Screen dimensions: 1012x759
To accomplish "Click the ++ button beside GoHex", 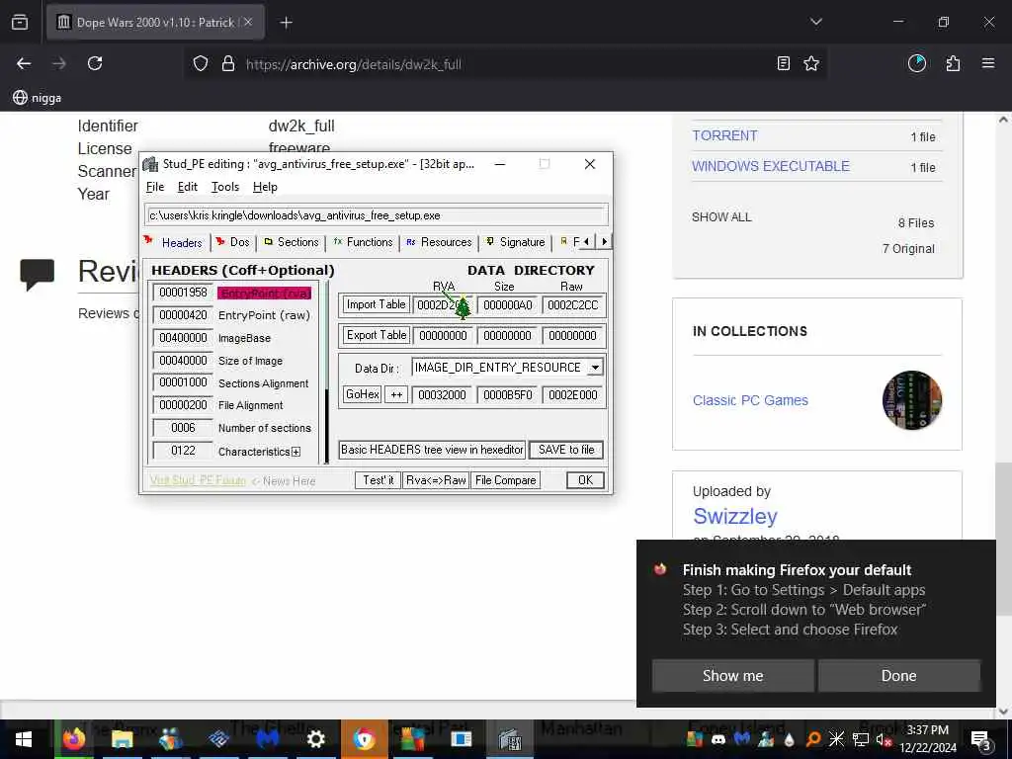I will [396, 394].
